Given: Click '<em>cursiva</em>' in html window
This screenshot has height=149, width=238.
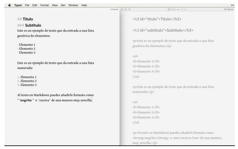Looking at the screenshot, I should tap(185, 138).
